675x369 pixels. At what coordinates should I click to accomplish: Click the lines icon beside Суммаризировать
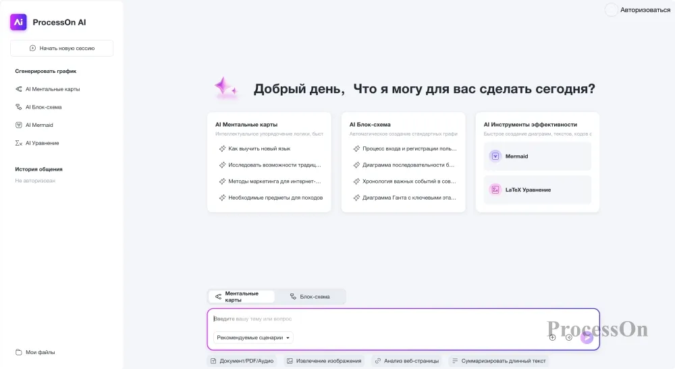click(x=455, y=361)
